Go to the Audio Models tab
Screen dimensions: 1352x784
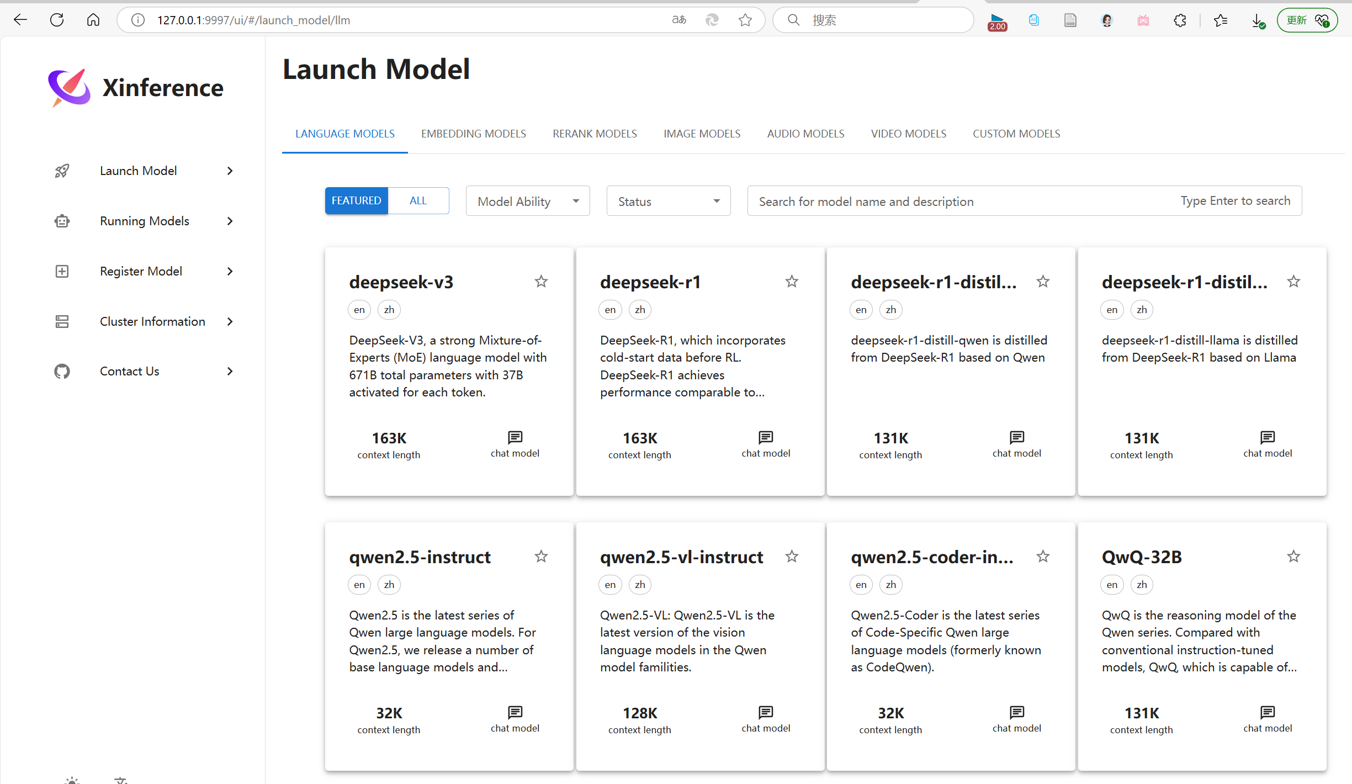805,134
